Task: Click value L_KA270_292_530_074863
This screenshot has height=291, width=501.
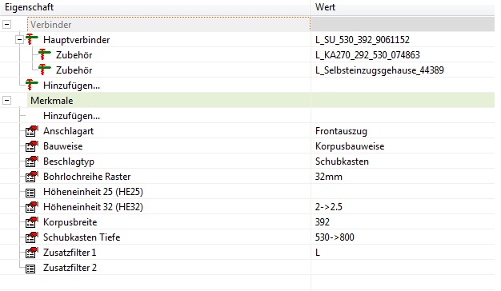Action: coord(367,55)
